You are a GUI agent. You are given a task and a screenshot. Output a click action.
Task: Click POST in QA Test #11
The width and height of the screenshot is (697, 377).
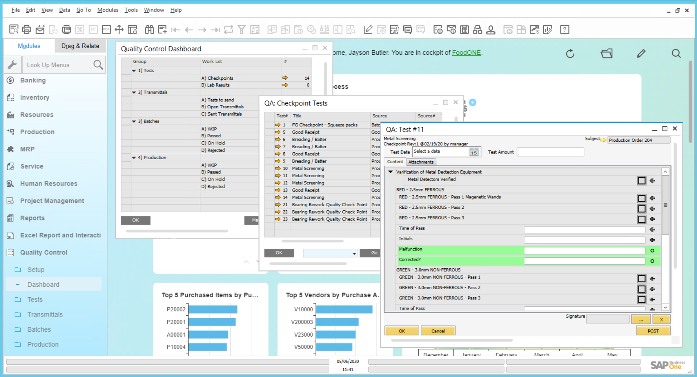(653, 331)
